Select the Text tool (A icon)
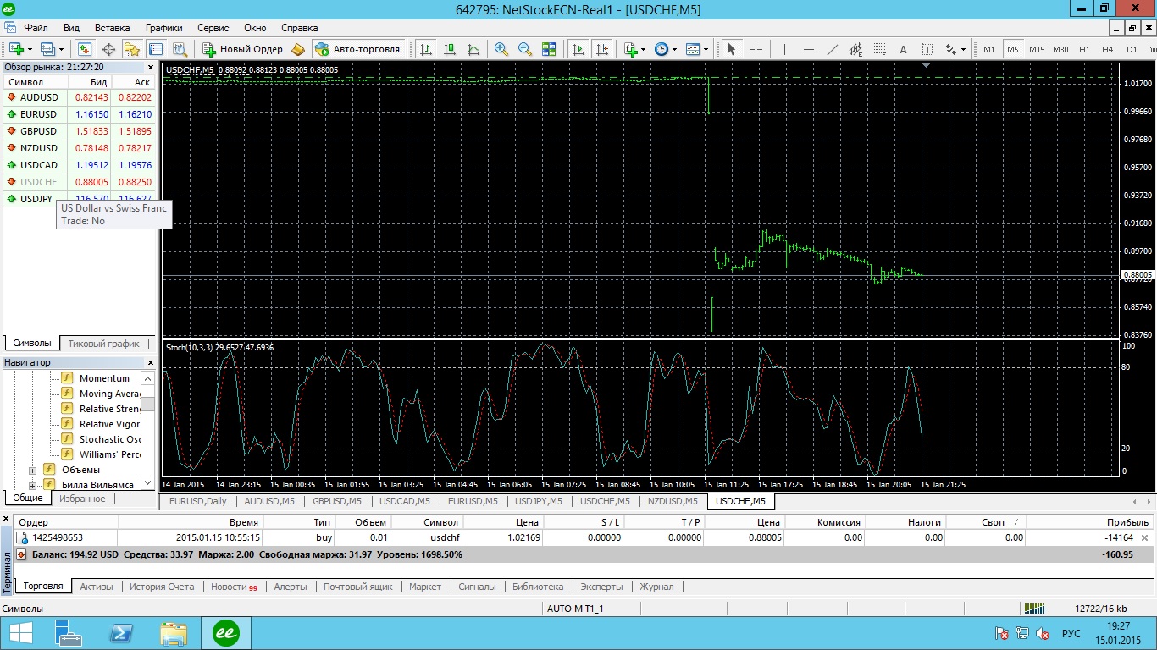This screenshot has height=650, width=1157. coord(903,49)
